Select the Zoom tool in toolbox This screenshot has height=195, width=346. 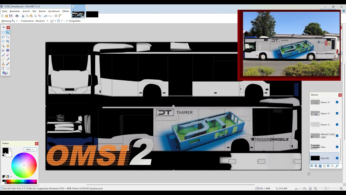point(8,41)
